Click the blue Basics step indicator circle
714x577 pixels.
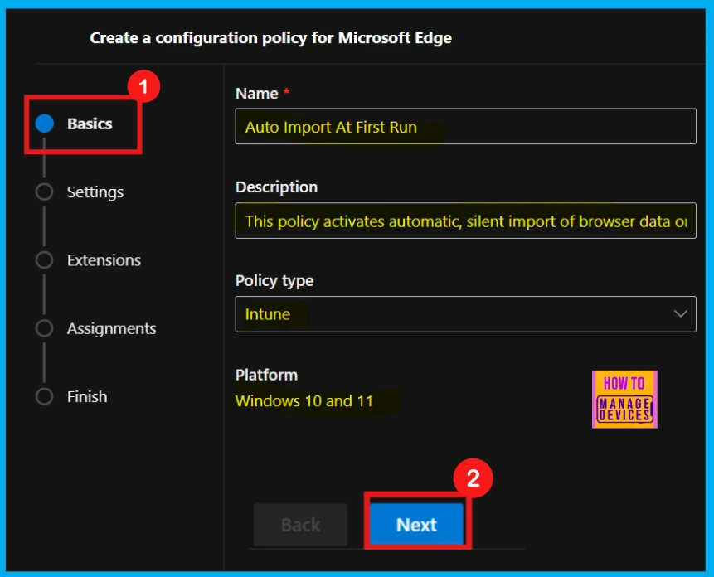coord(45,124)
